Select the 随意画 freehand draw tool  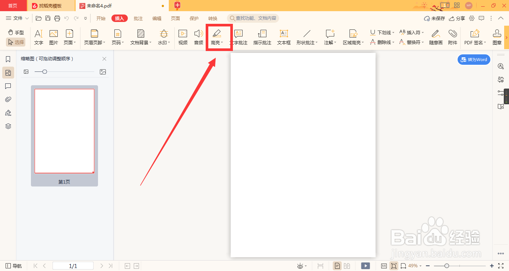pos(436,38)
